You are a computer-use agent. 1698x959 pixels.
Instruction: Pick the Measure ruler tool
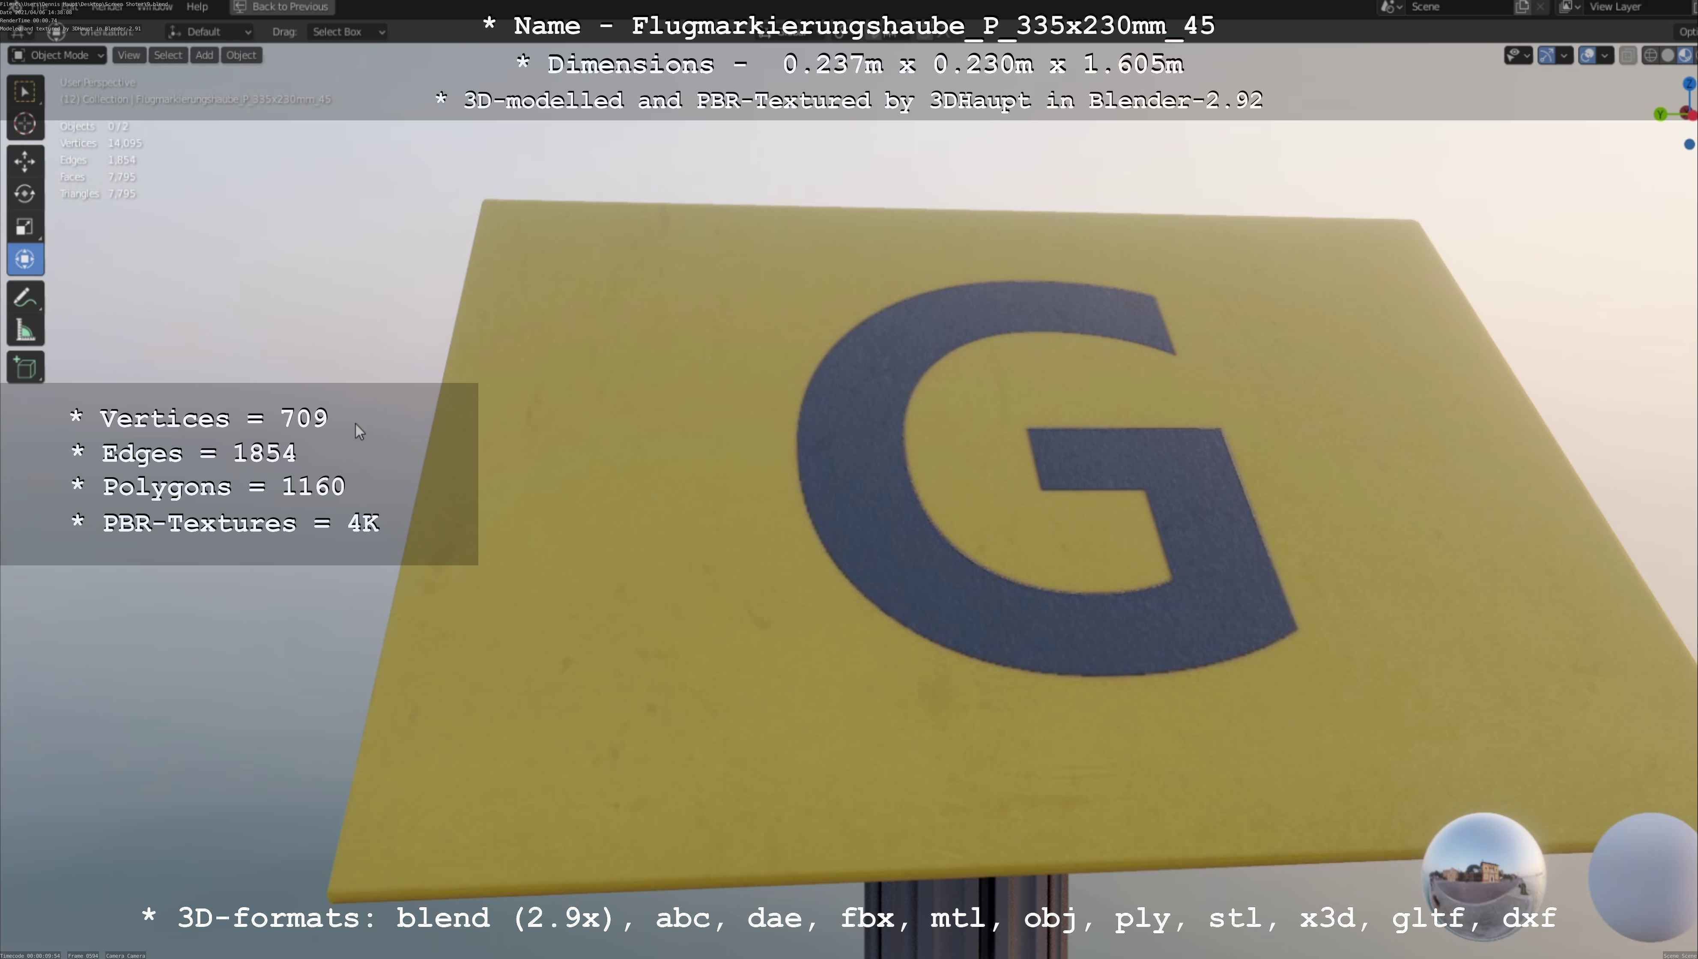click(25, 331)
